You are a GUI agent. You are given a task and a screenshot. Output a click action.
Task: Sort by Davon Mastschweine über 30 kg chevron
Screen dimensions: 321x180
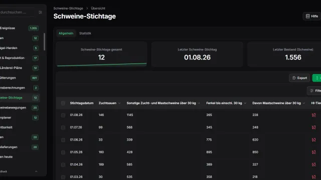[x=304, y=103]
